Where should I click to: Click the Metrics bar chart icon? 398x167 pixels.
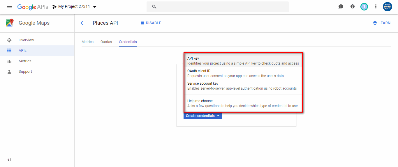9,61
